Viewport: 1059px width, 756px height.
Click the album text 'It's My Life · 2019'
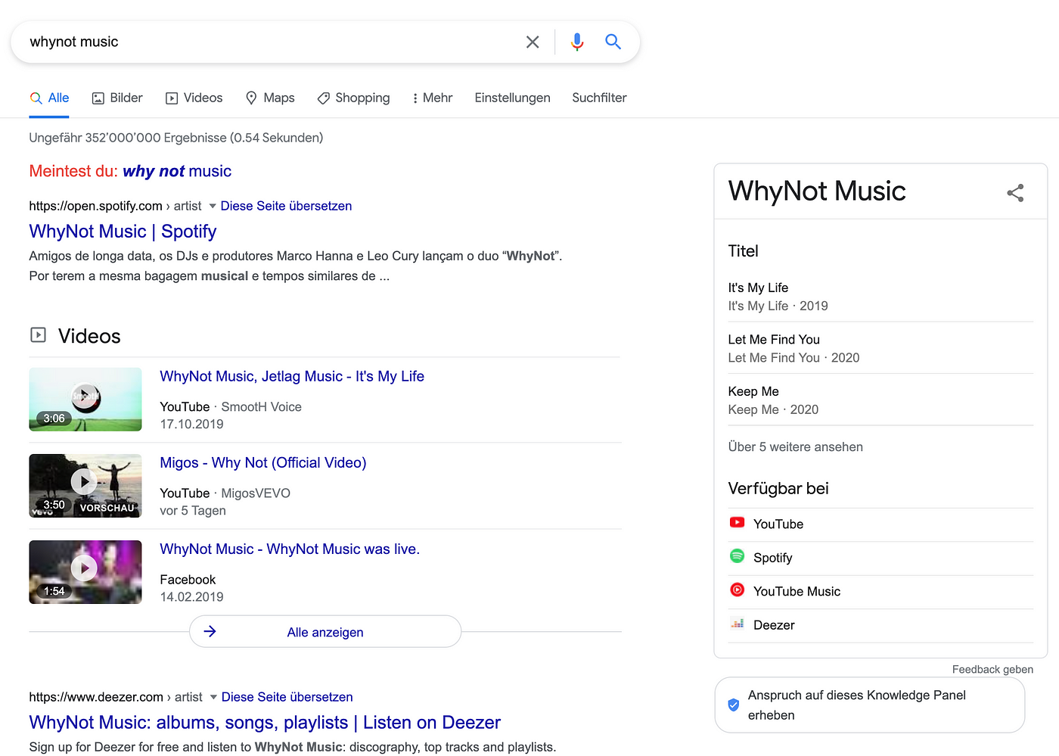pos(778,306)
